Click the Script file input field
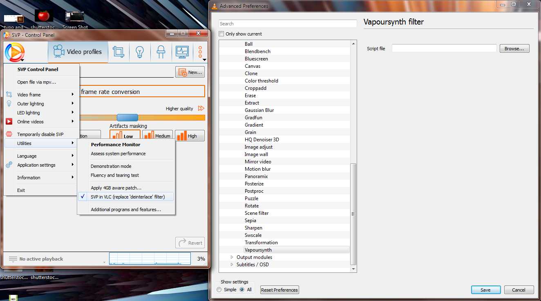This screenshot has width=541, height=301. [444, 49]
